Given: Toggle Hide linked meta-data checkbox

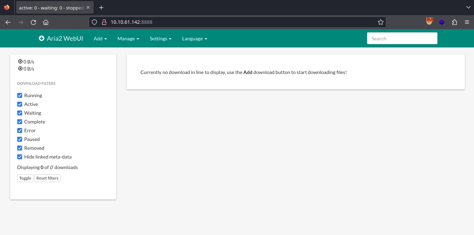Looking at the screenshot, I should 20,157.
